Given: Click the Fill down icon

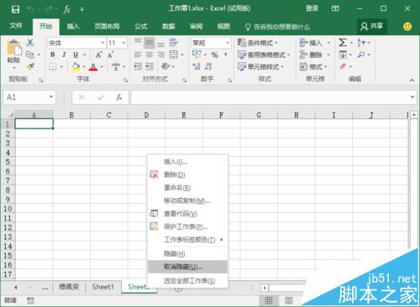Looking at the screenshot, I should 343,55.
